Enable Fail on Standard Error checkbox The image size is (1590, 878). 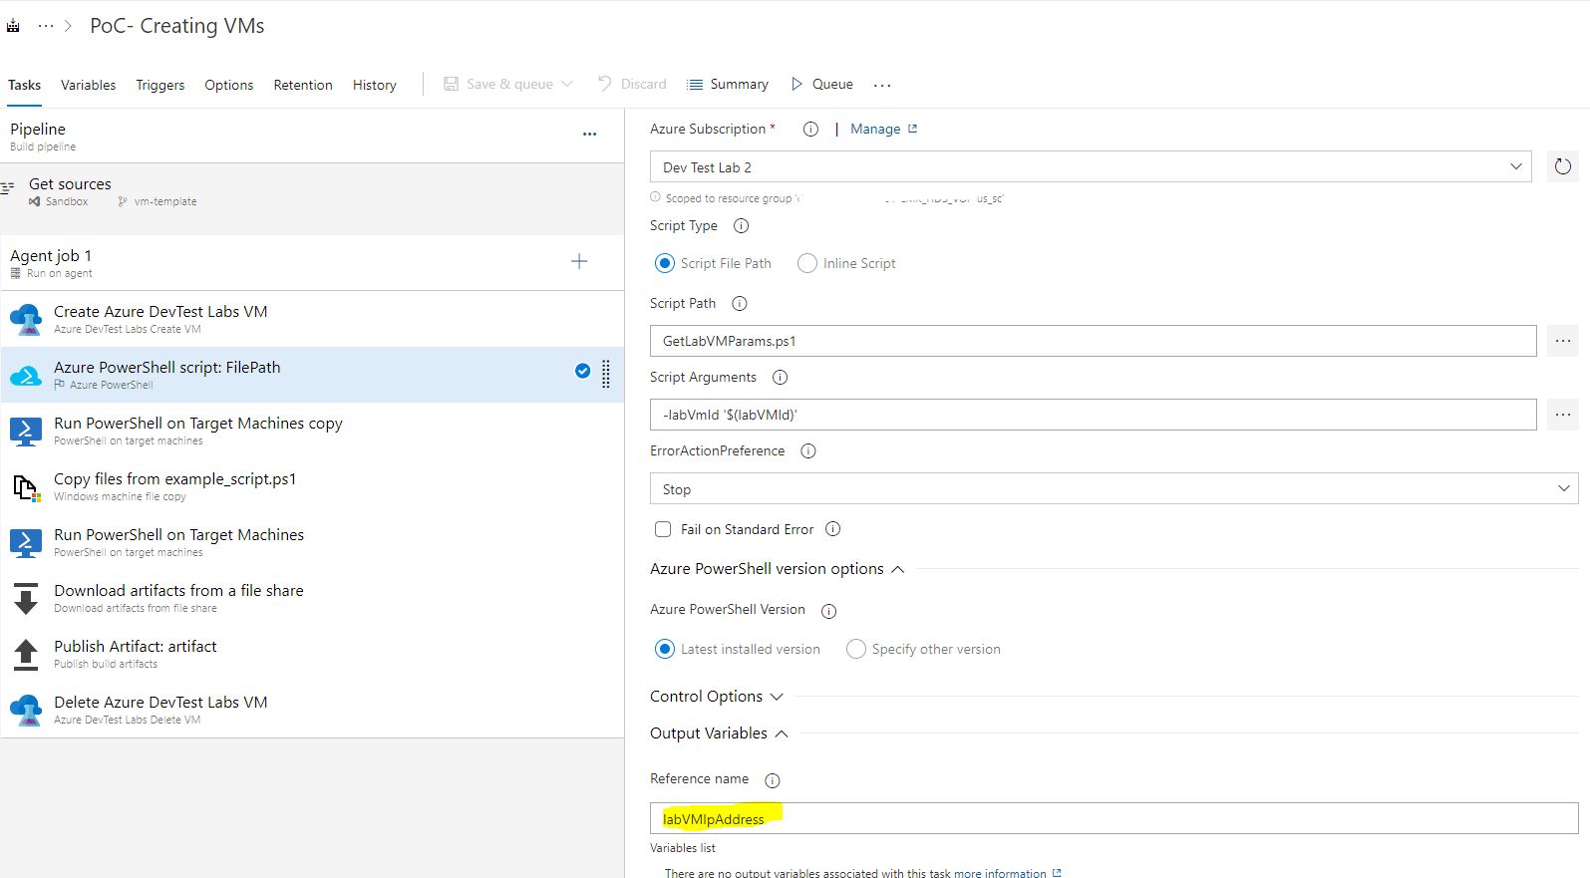(x=663, y=529)
